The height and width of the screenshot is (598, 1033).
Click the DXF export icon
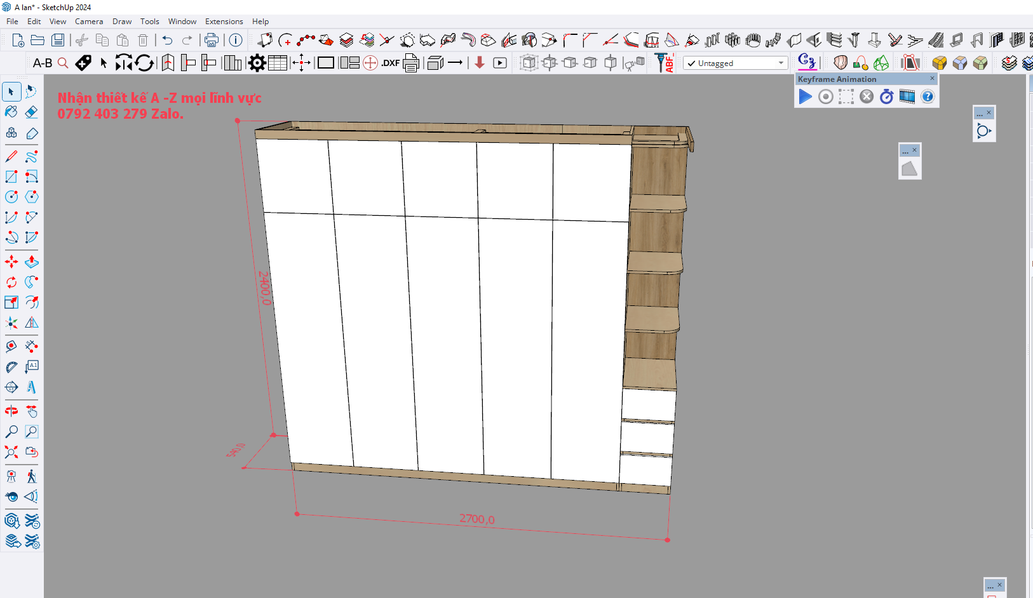tap(390, 63)
